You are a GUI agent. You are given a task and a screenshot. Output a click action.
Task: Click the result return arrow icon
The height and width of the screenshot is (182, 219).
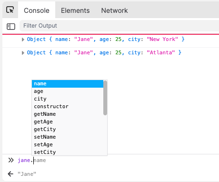pos(10,174)
